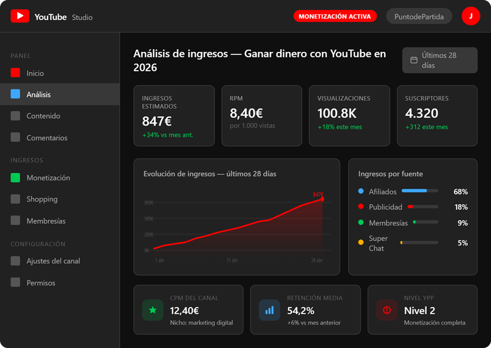Click the blue Análisis sidebar icon
The image size is (491, 348).
[16, 94]
